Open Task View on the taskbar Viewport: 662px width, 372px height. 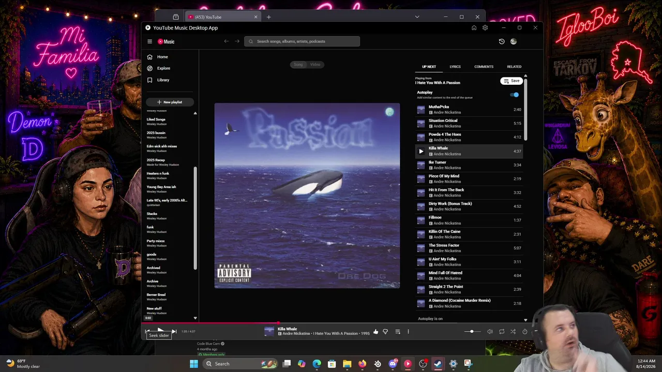point(287,364)
